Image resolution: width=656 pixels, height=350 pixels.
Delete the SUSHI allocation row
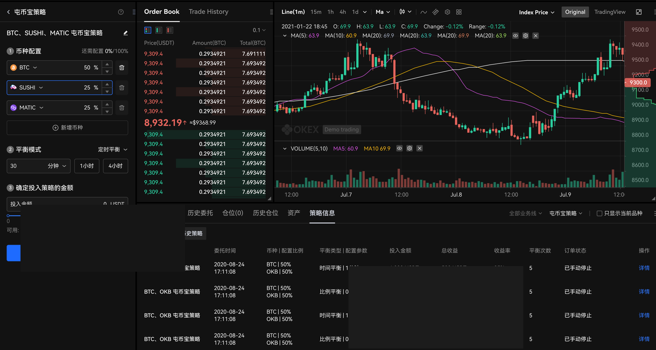click(121, 87)
